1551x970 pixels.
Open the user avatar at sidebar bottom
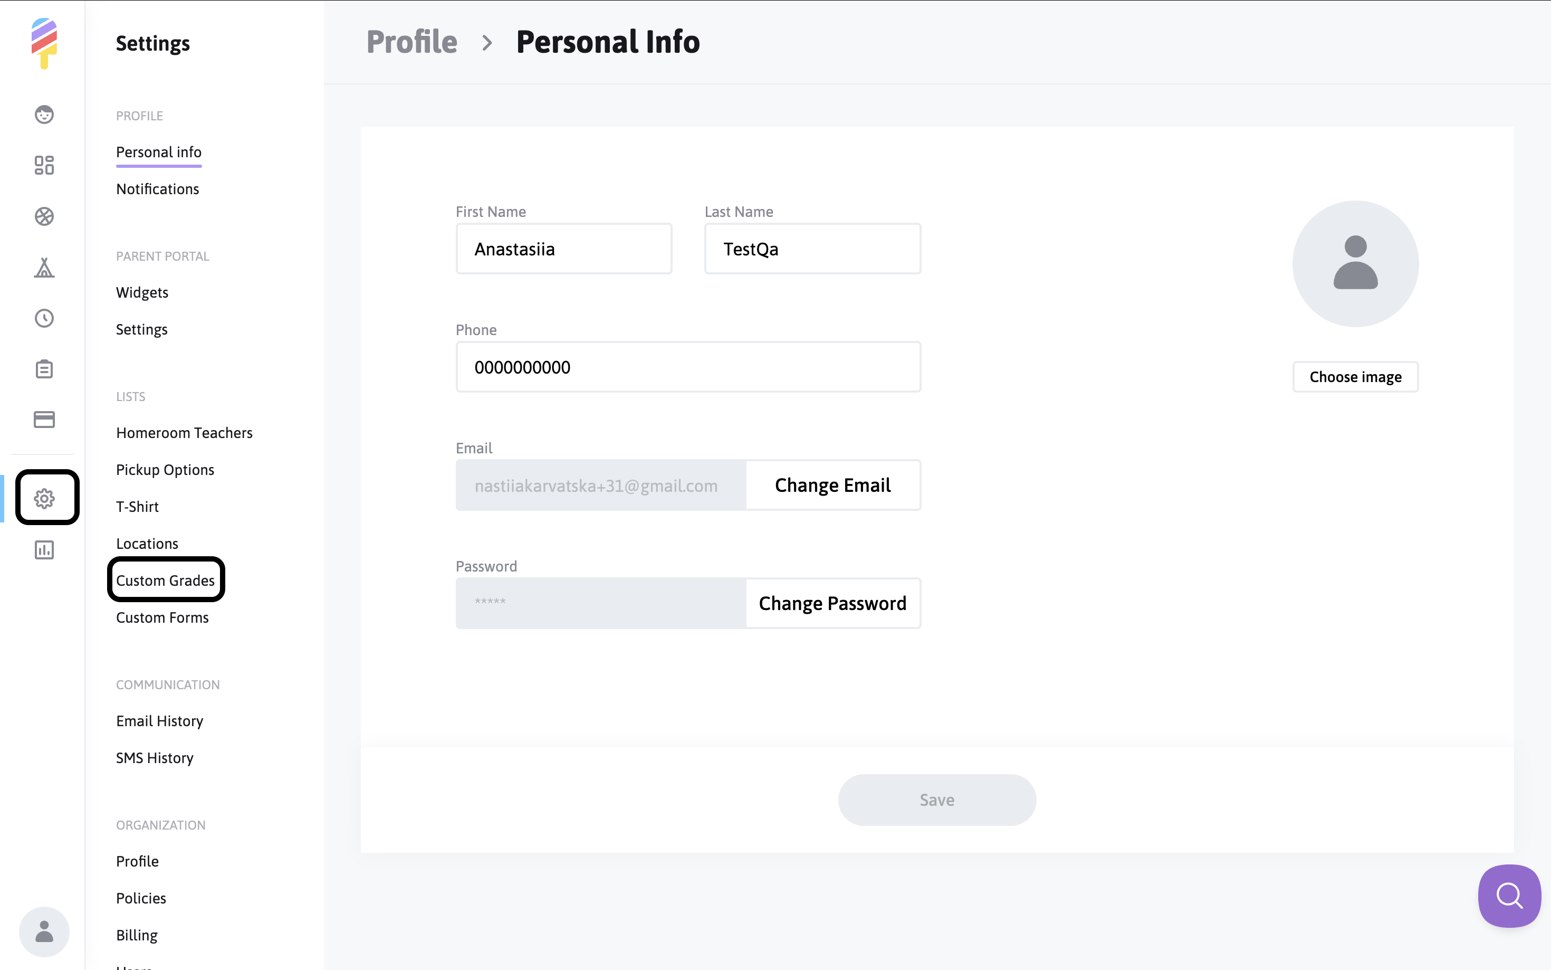pos(44,931)
